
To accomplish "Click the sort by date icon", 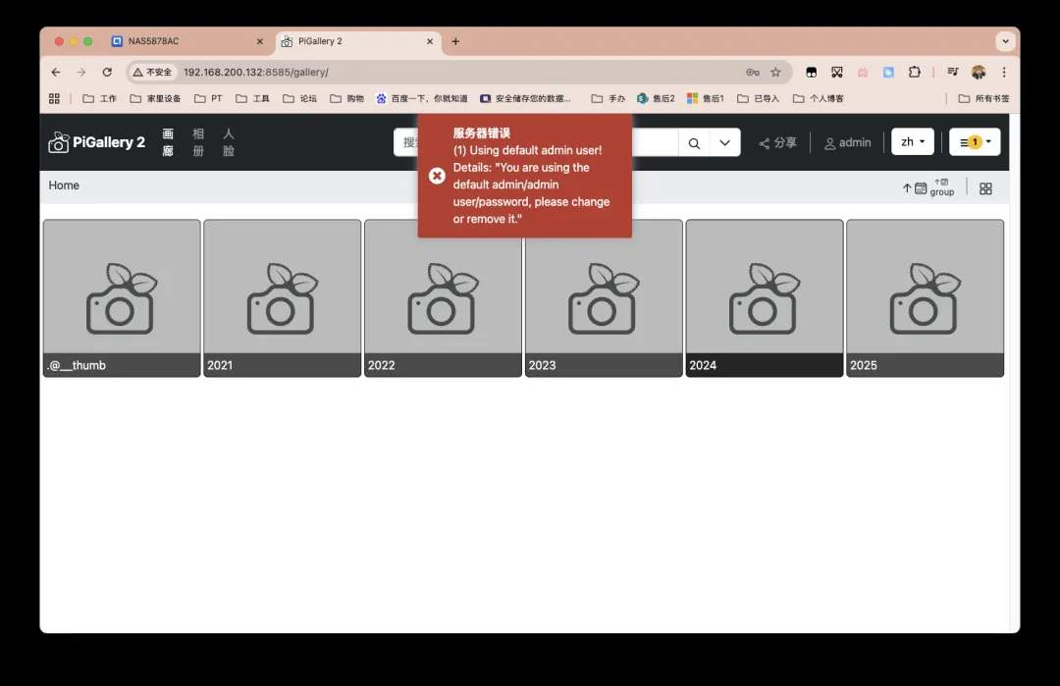I will 914,188.
